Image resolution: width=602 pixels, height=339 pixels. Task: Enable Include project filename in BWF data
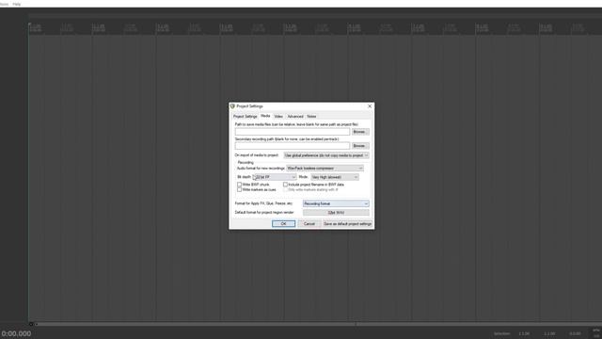[x=285, y=185]
